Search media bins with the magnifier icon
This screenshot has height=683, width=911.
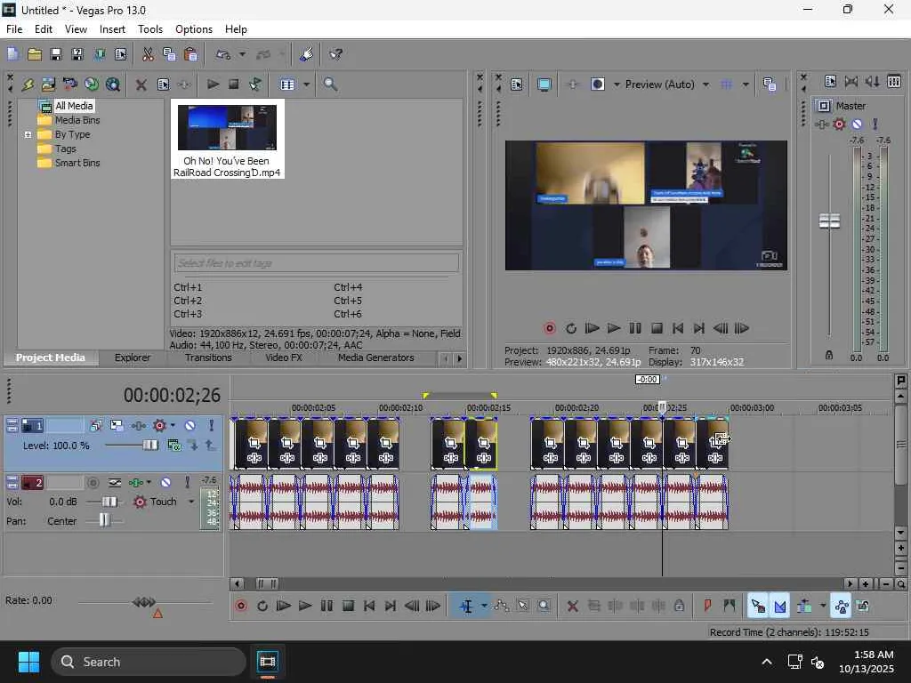coord(330,84)
